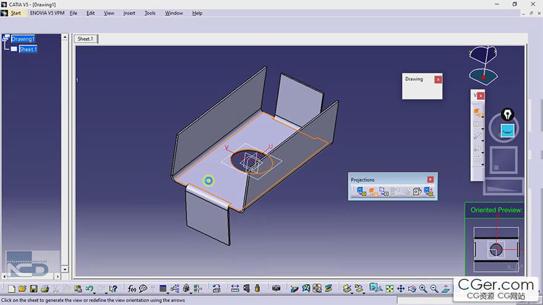Screen dimensions: 543x305
Task: Switch to the Sheet.1 tab
Action: 86,39
